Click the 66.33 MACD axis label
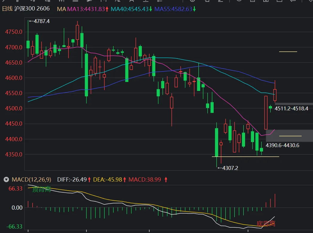 pos(16,188)
